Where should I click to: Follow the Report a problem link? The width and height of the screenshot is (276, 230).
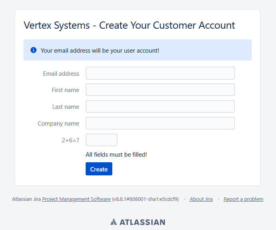click(x=243, y=199)
